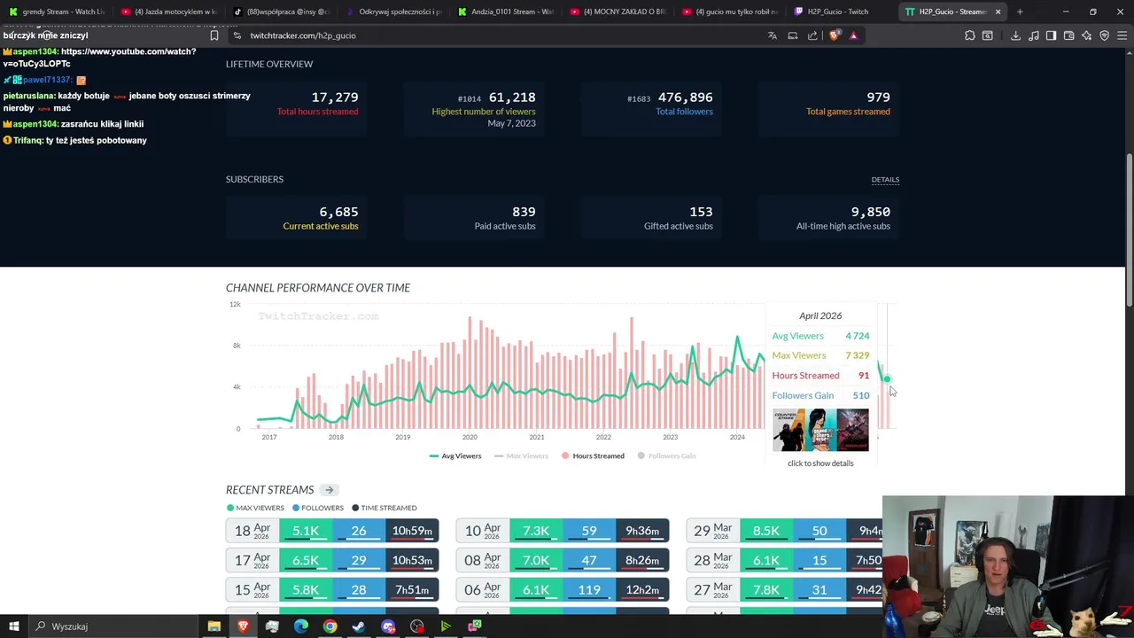The height and width of the screenshot is (638, 1134).
Task: Toggle Followers Gain series in chart legend
Action: pos(667,455)
